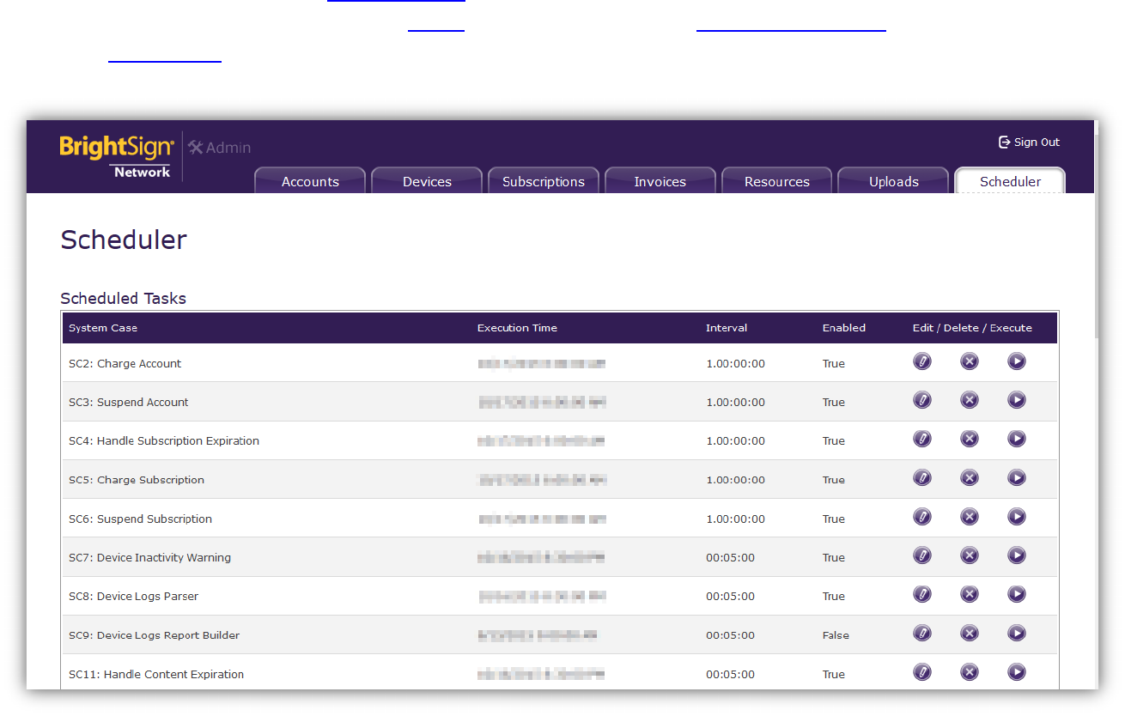Delete the SC5: Charge Subscription task

coord(970,477)
